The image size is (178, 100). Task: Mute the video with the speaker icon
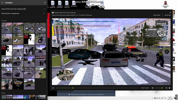click(x=153, y=88)
